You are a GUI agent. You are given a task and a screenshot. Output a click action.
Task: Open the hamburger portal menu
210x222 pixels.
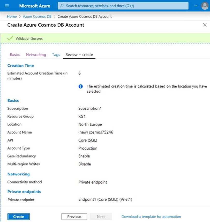(7, 6)
